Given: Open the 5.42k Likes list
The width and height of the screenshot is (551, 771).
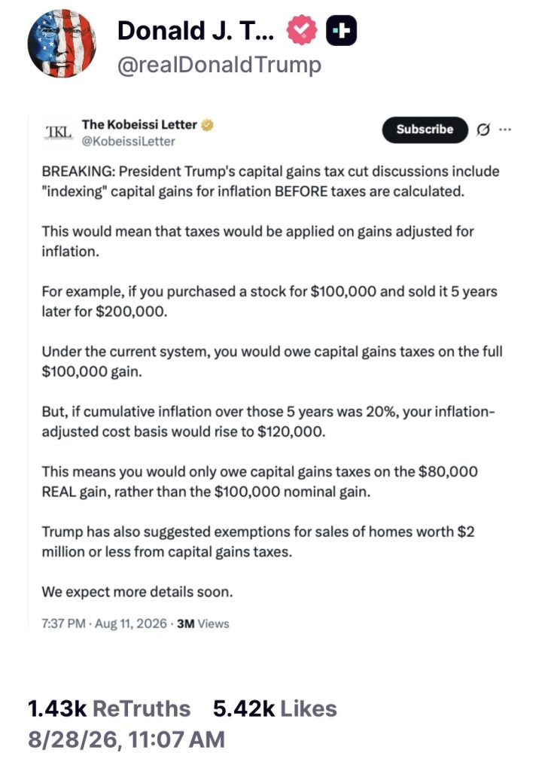Looking at the screenshot, I should click(x=275, y=709).
